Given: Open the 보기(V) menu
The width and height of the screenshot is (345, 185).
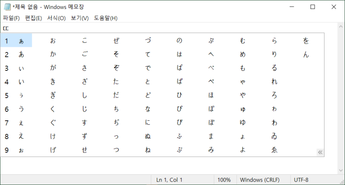Looking at the screenshot, I should [x=79, y=18].
